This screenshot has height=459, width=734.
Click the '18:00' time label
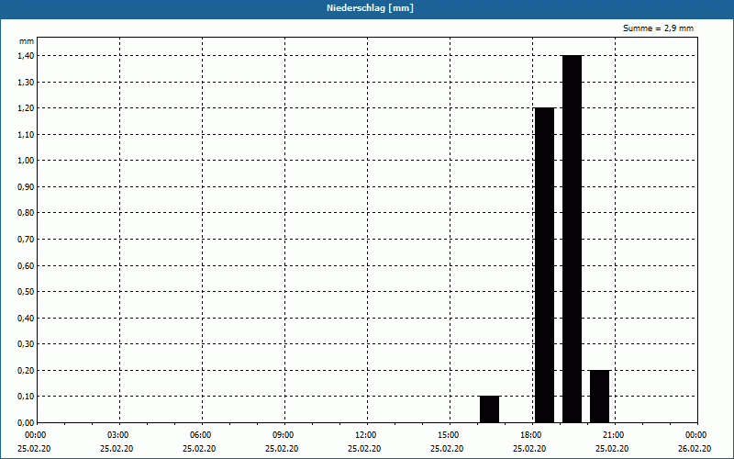coord(531,435)
